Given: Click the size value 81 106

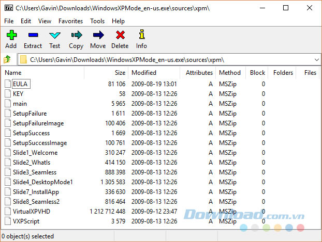Looking at the screenshot, I should tap(116, 84).
